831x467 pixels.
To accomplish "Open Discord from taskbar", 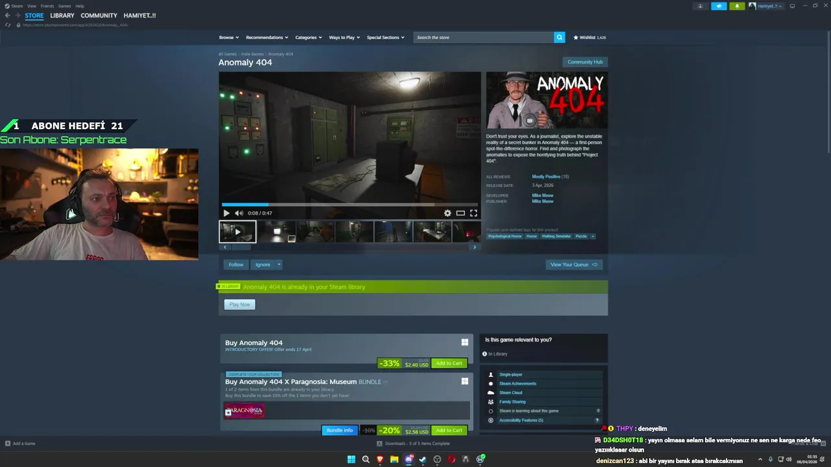I will (x=408, y=459).
